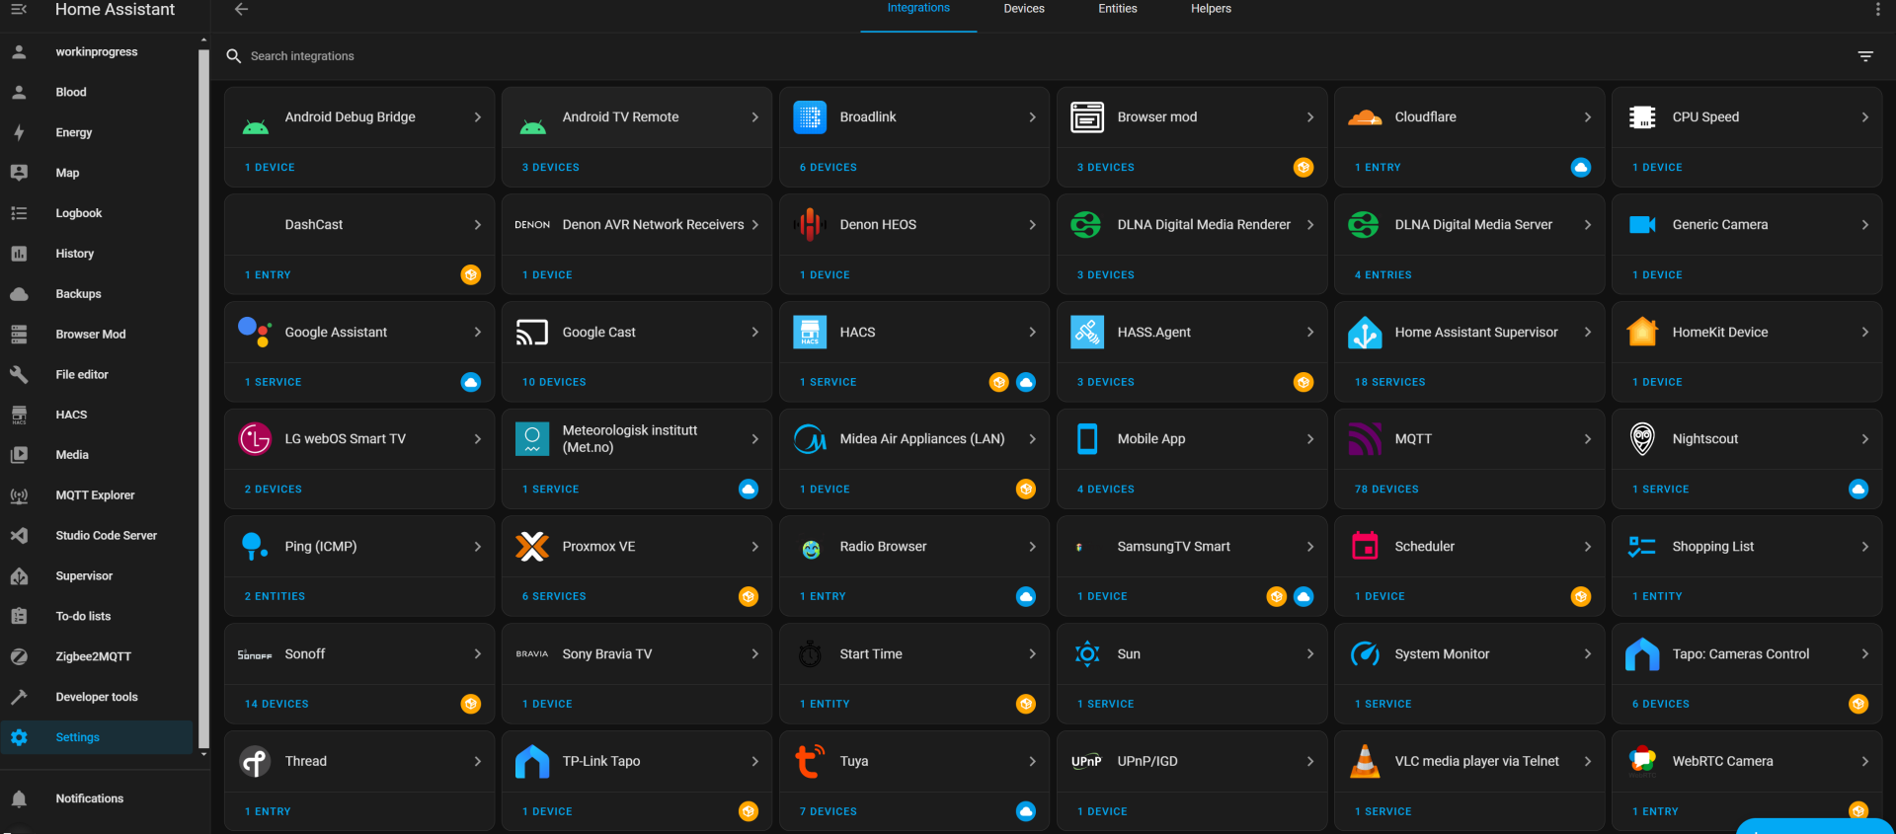Expand Sonoff via its chevron
The image size is (1896, 834).
pos(478,654)
